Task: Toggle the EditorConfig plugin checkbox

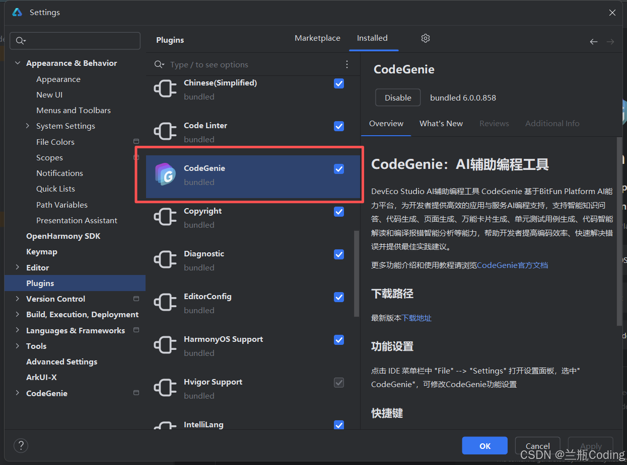Action: [339, 297]
